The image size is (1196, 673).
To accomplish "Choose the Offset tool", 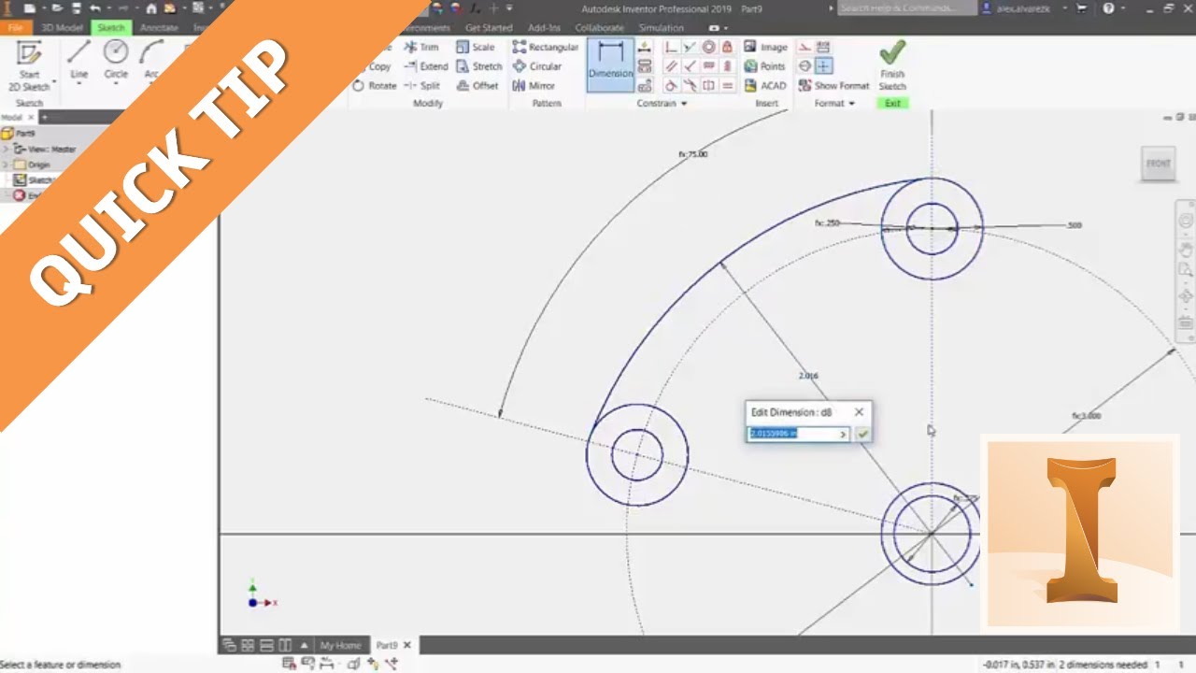I will click(x=477, y=86).
